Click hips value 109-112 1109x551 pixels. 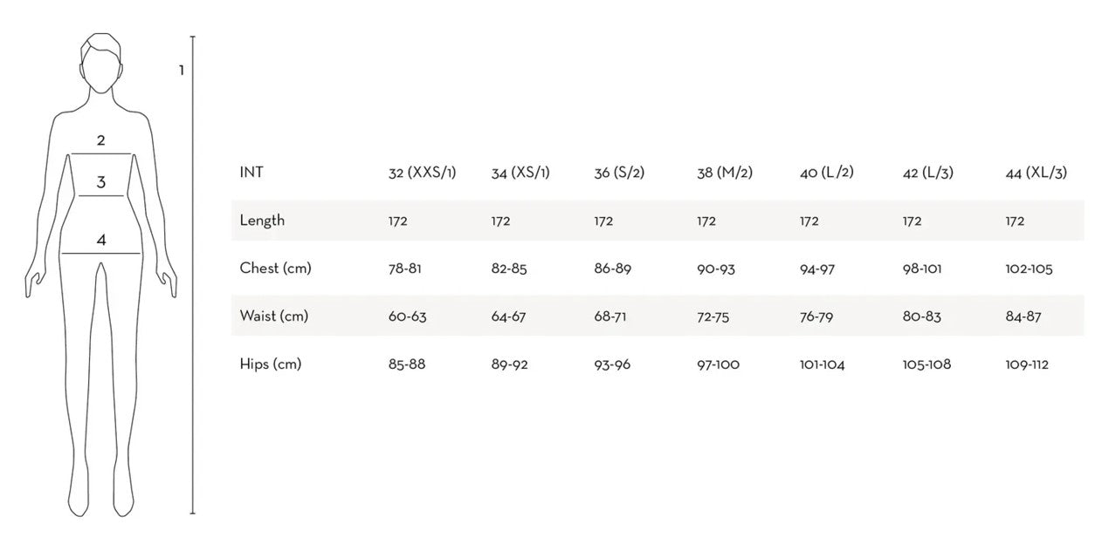1027,365
